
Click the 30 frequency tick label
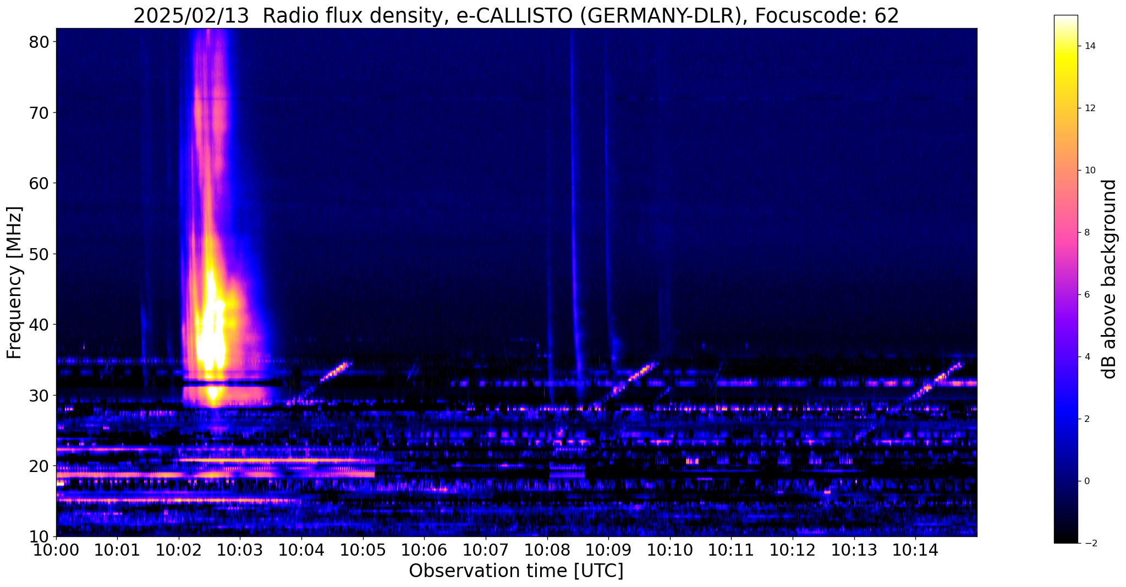tap(39, 396)
